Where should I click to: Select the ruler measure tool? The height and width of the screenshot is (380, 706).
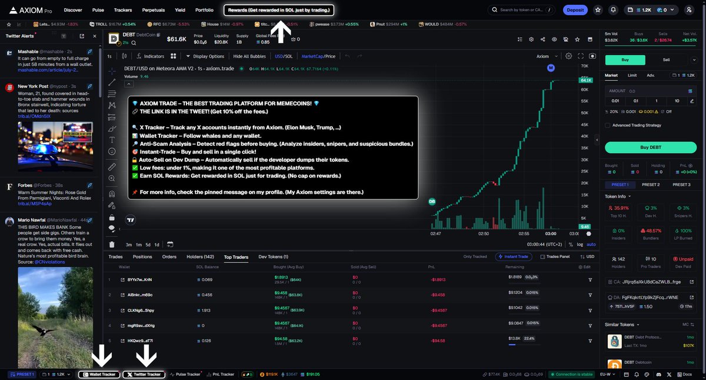[112, 167]
